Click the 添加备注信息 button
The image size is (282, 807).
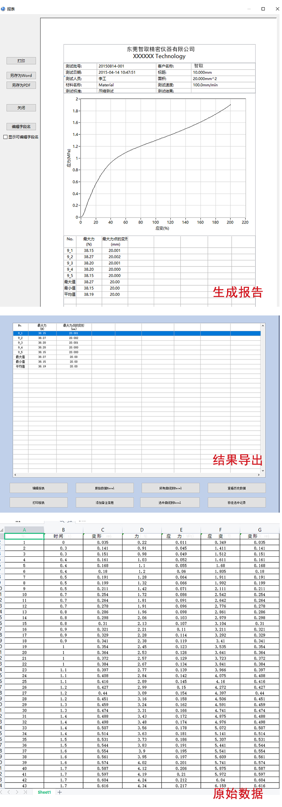tap(105, 502)
